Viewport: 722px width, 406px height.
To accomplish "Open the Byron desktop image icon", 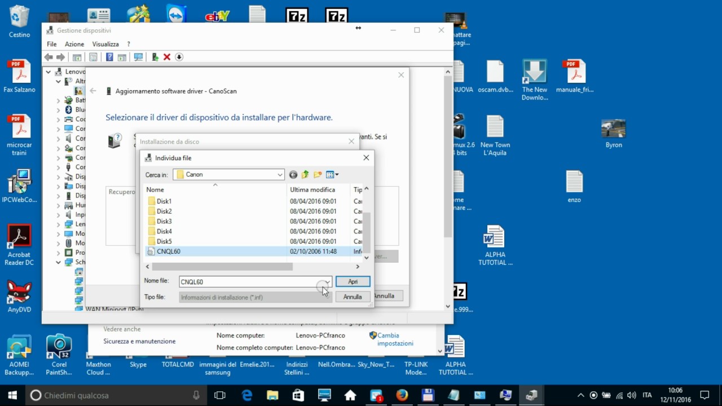I will 614,134.
